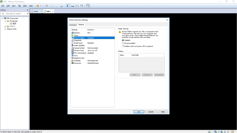Click the Library search field

coord(14,14)
